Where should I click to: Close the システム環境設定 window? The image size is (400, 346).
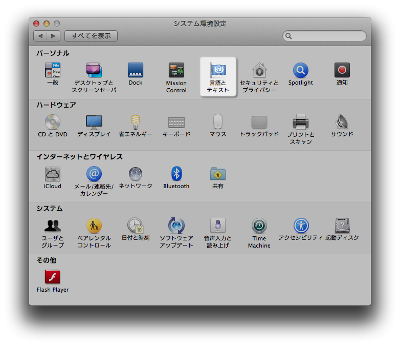coord(36,24)
